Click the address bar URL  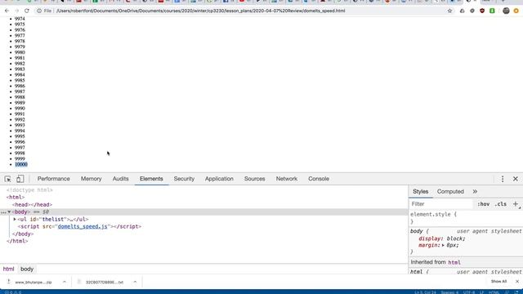(200, 11)
